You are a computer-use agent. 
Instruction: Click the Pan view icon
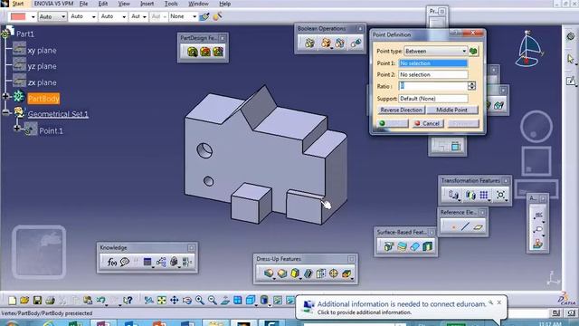coord(174,300)
